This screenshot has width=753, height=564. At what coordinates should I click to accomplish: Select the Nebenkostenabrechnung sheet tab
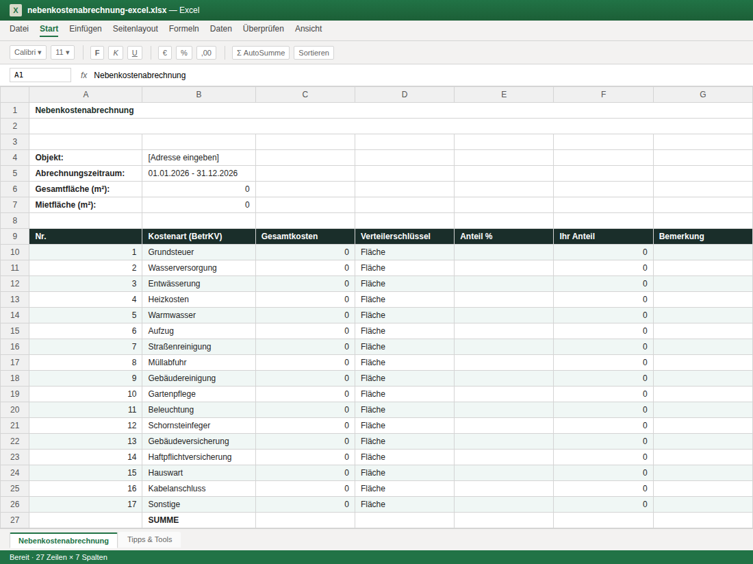click(x=64, y=541)
